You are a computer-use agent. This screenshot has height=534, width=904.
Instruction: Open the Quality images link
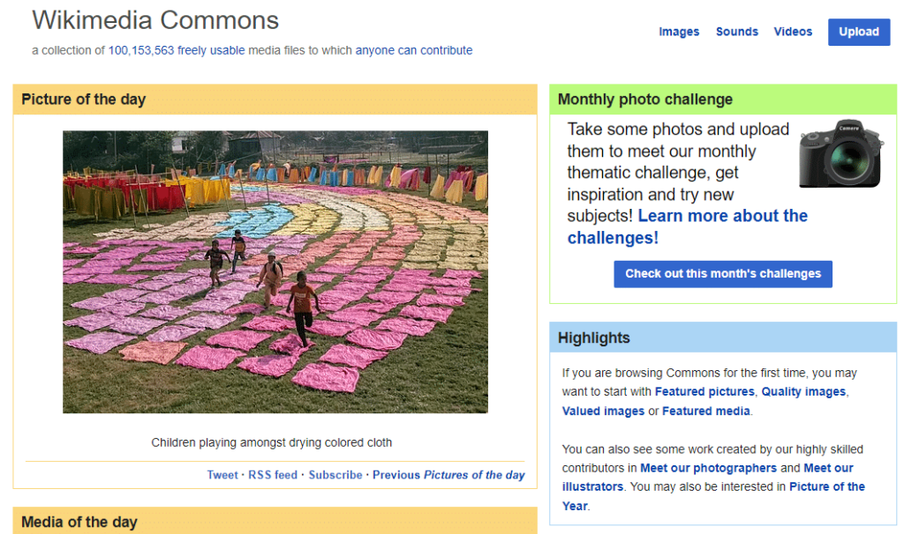pyautogui.click(x=803, y=391)
